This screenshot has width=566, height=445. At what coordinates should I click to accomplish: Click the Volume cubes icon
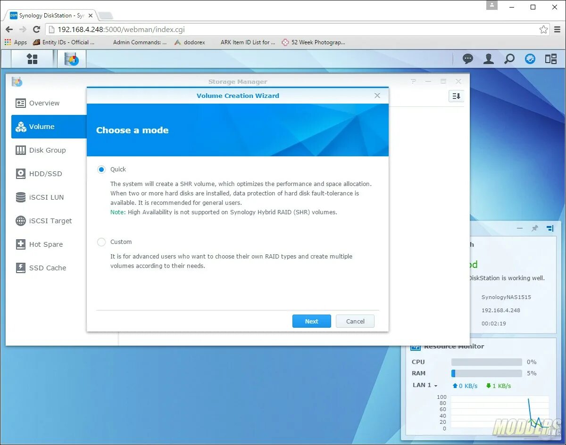21,127
